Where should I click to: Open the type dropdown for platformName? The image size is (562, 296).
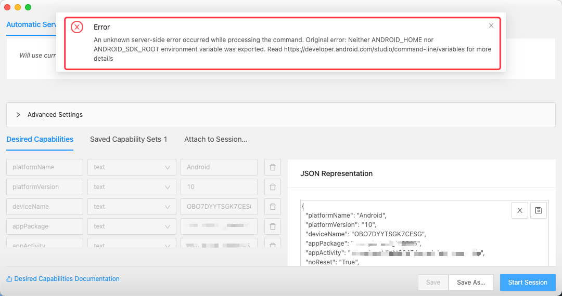click(x=132, y=167)
